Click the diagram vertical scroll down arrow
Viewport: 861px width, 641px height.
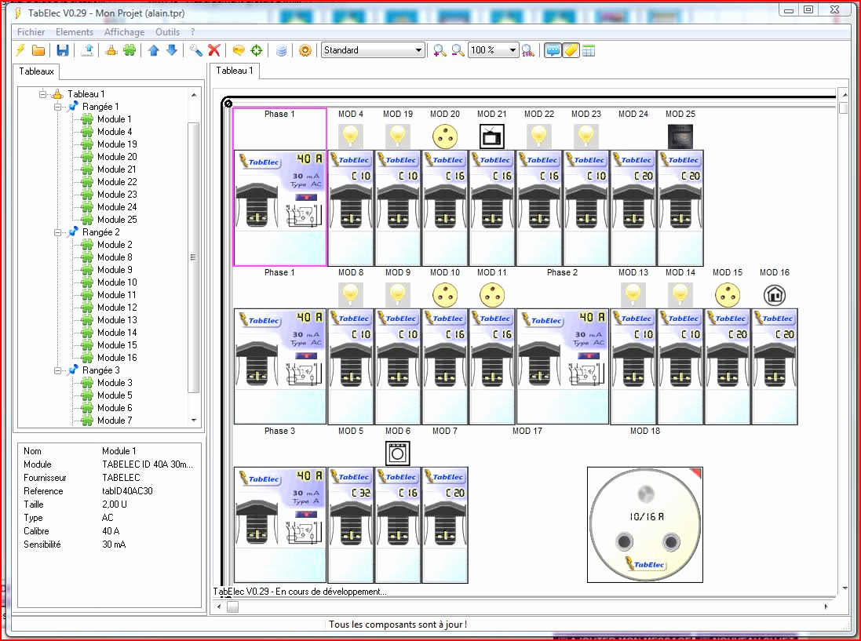coord(844,588)
